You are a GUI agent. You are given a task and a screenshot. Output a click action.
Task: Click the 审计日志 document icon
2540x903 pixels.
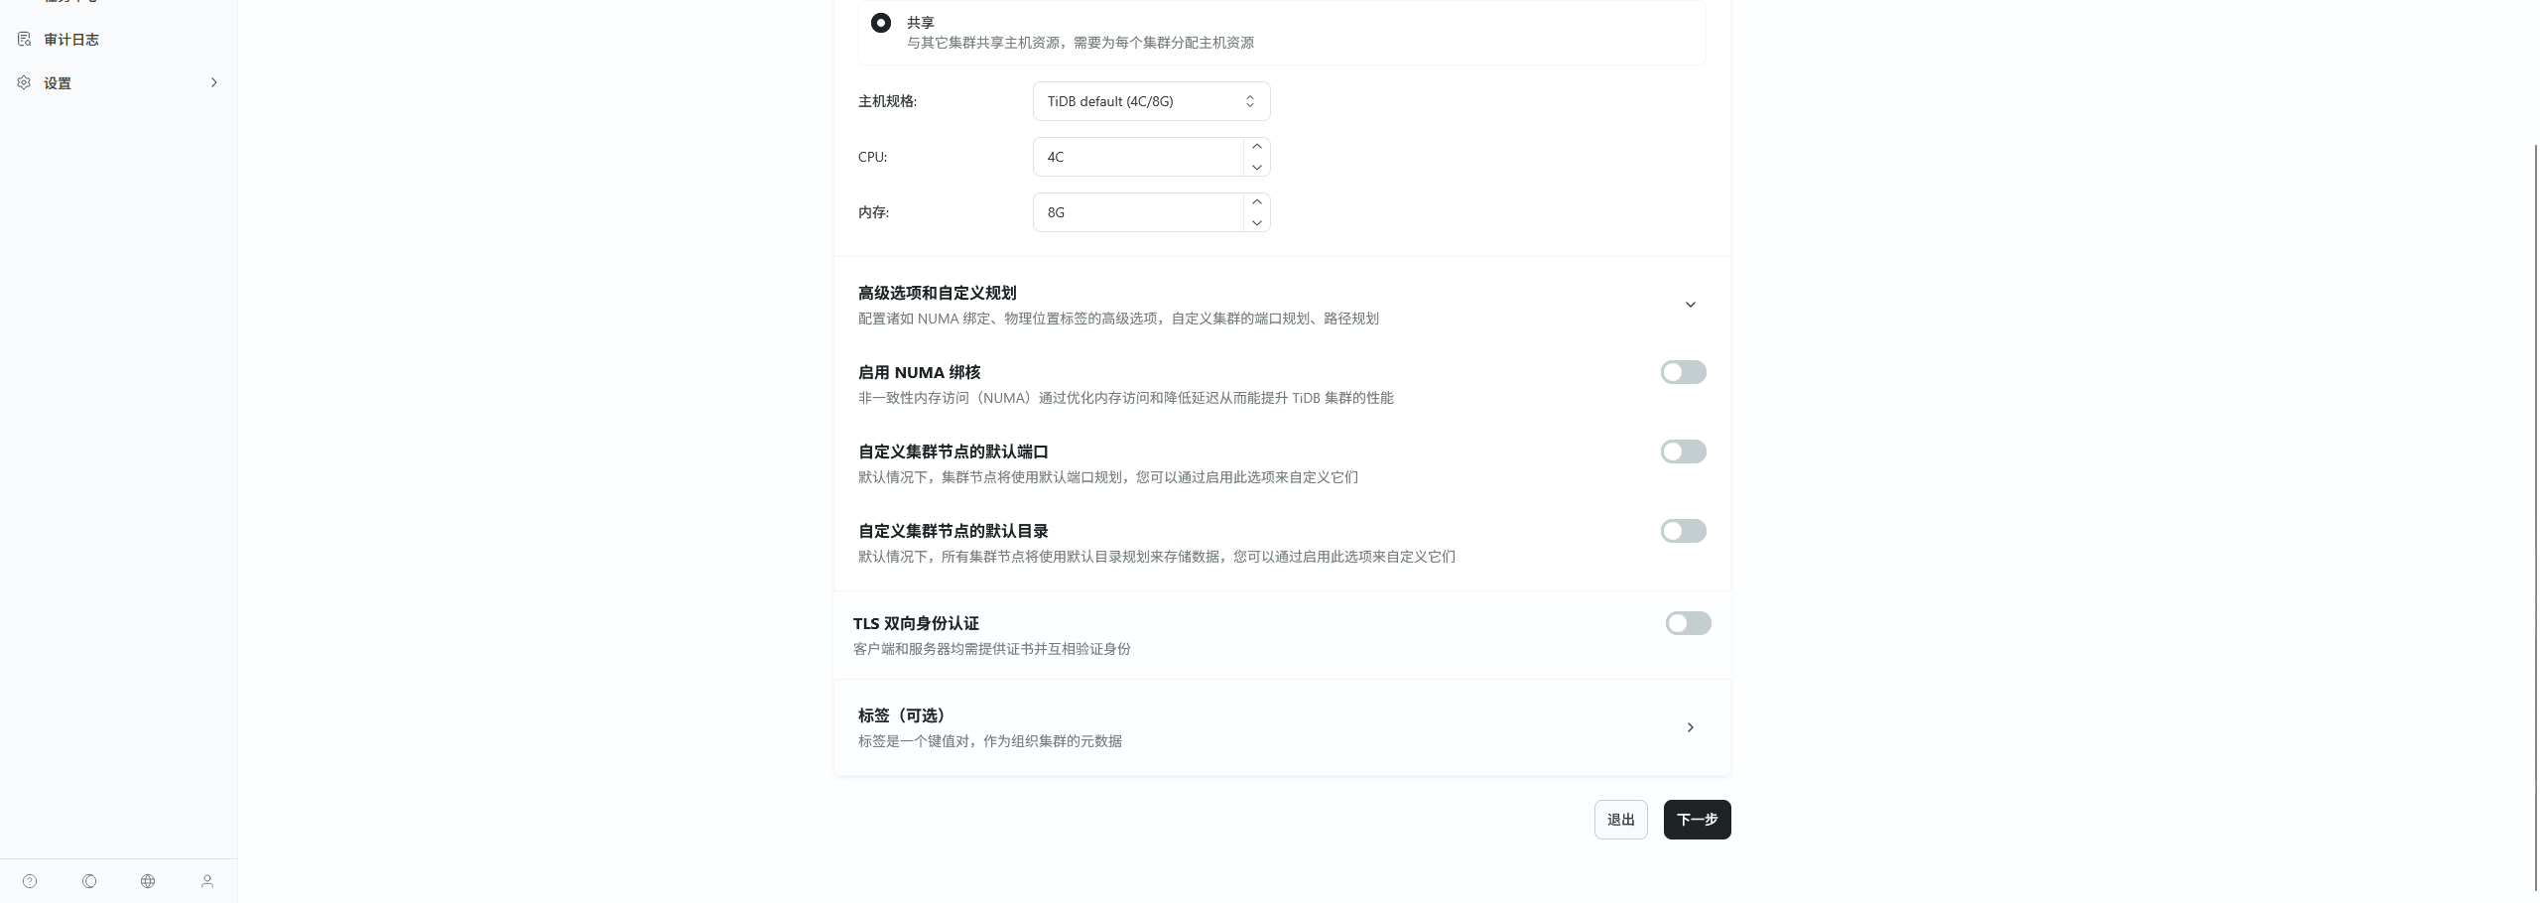(x=25, y=40)
